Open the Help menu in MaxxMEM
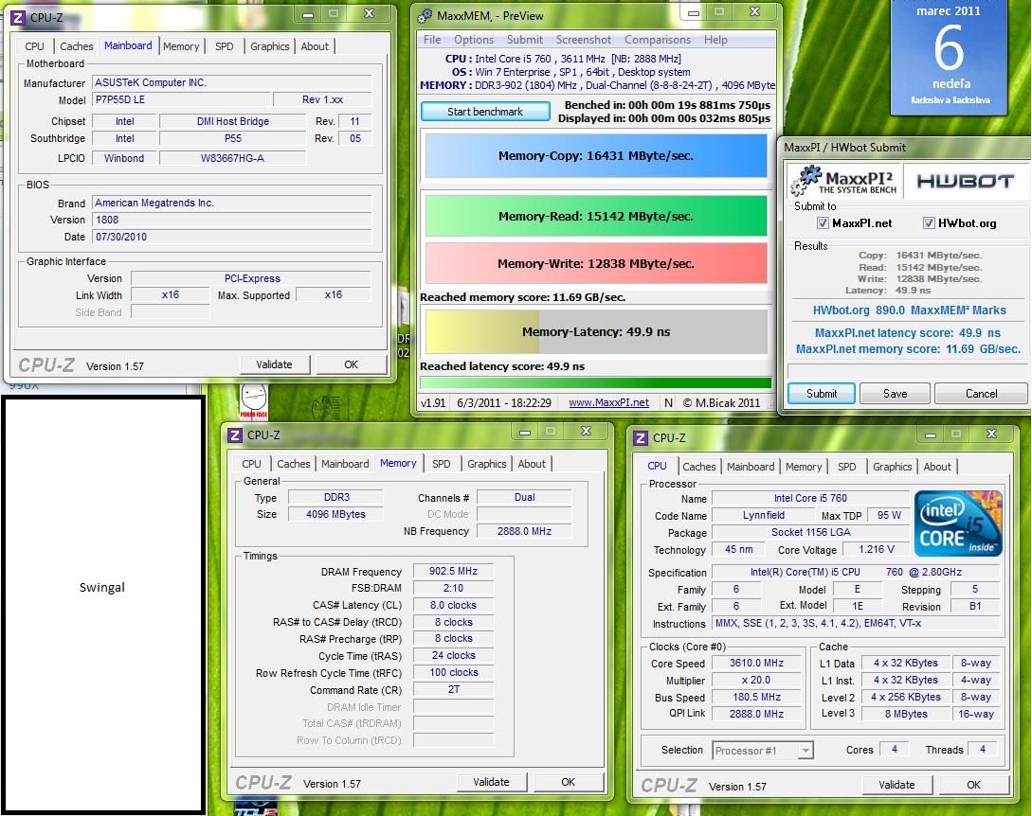The image size is (1032, 816). click(715, 40)
